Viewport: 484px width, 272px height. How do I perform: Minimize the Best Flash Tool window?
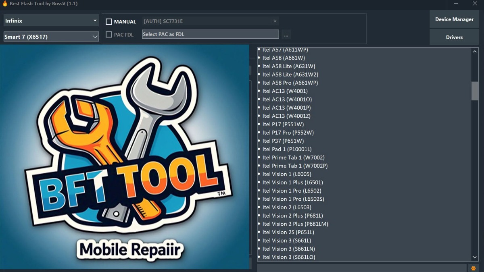pos(456,4)
